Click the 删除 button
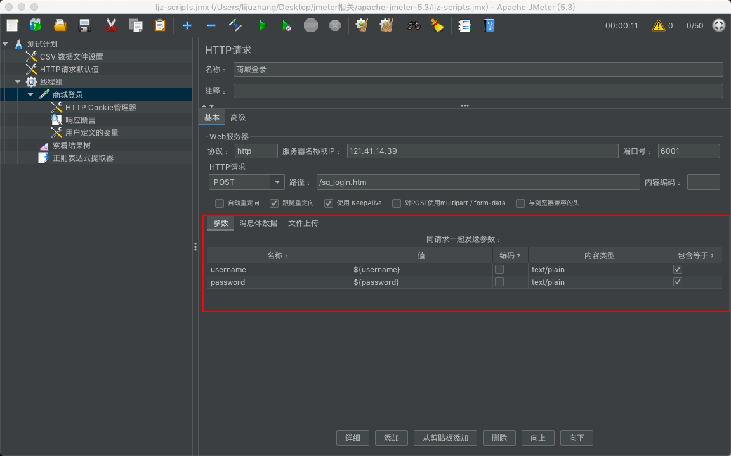This screenshot has height=456, width=731. [499, 438]
